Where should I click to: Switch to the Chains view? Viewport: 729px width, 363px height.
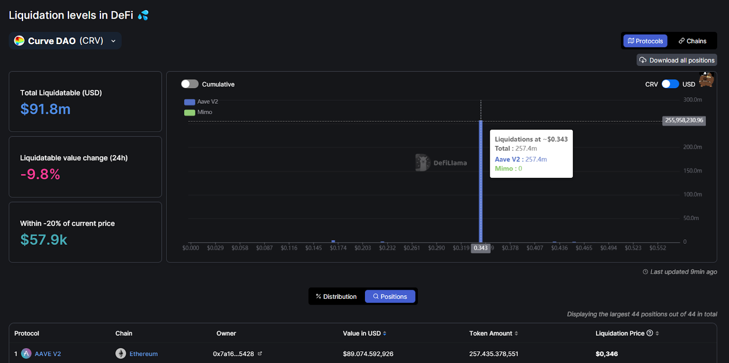(693, 41)
